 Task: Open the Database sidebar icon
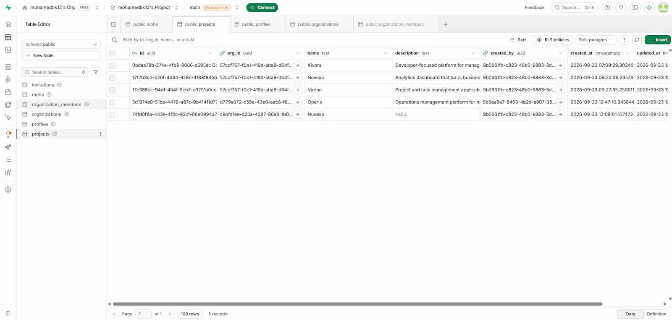coord(8,67)
